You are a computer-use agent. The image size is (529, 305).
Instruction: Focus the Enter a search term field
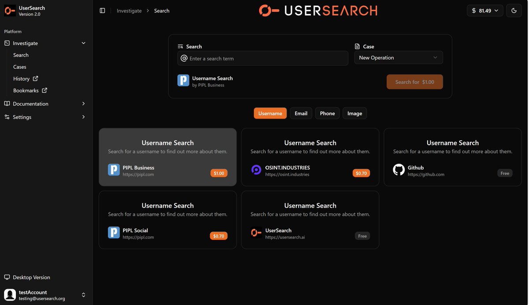point(263,59)
